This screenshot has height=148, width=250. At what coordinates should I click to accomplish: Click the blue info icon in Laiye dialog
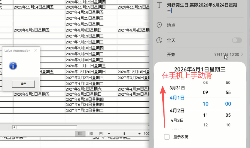(13, 66)
